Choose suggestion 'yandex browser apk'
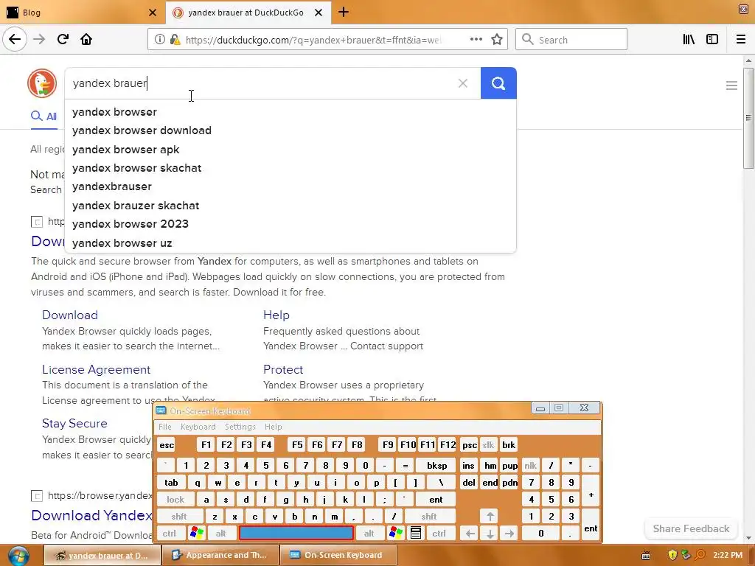Screen dimensions: 755x566 point(290,149)
